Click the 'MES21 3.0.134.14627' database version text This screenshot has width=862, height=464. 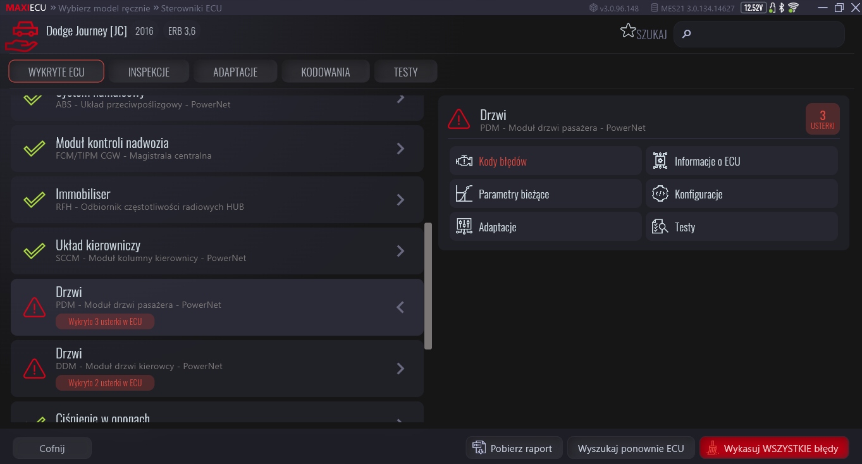point(699,8)
